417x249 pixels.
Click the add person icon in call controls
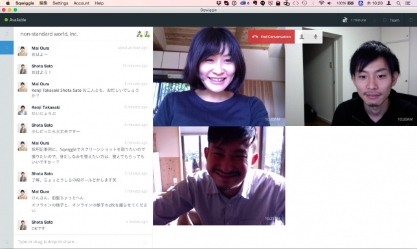coord(302,37)
